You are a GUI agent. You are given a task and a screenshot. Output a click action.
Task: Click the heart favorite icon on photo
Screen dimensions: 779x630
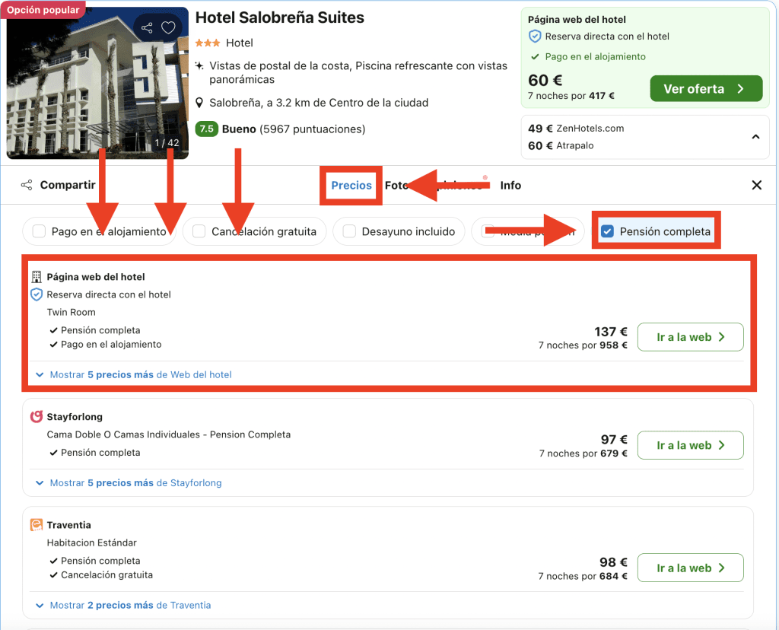click(x=169, y=28)
